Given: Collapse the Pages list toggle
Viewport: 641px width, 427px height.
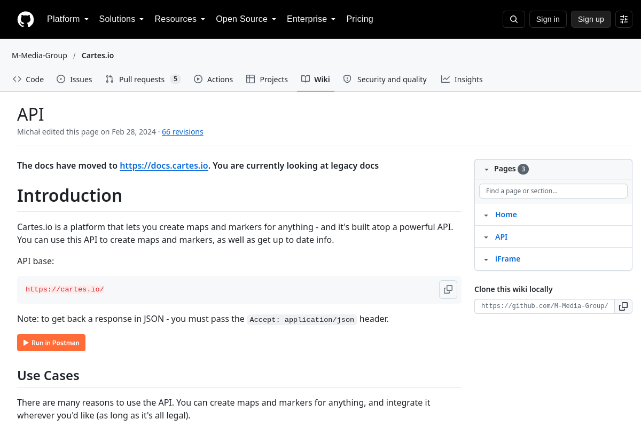Looking at the screenshot, I should (x=487, y=169).
